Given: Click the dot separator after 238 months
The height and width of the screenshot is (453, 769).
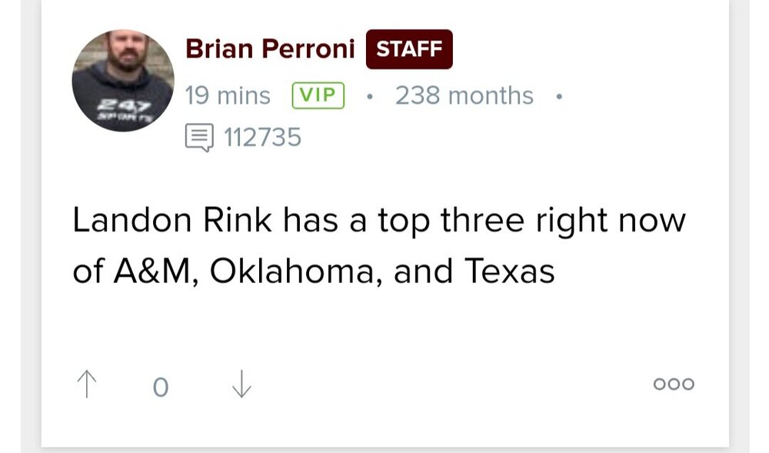Looking at the screenshot, I should point(558,96).
